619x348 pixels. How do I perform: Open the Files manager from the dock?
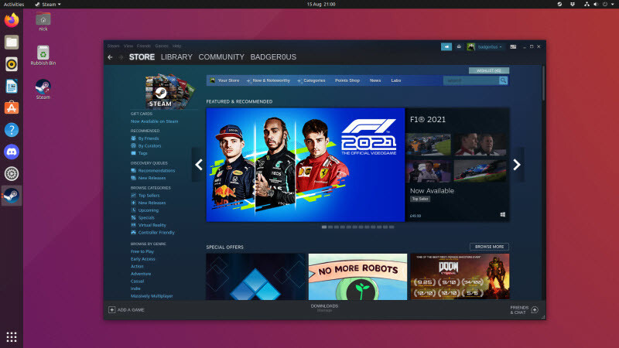[12, 43]
